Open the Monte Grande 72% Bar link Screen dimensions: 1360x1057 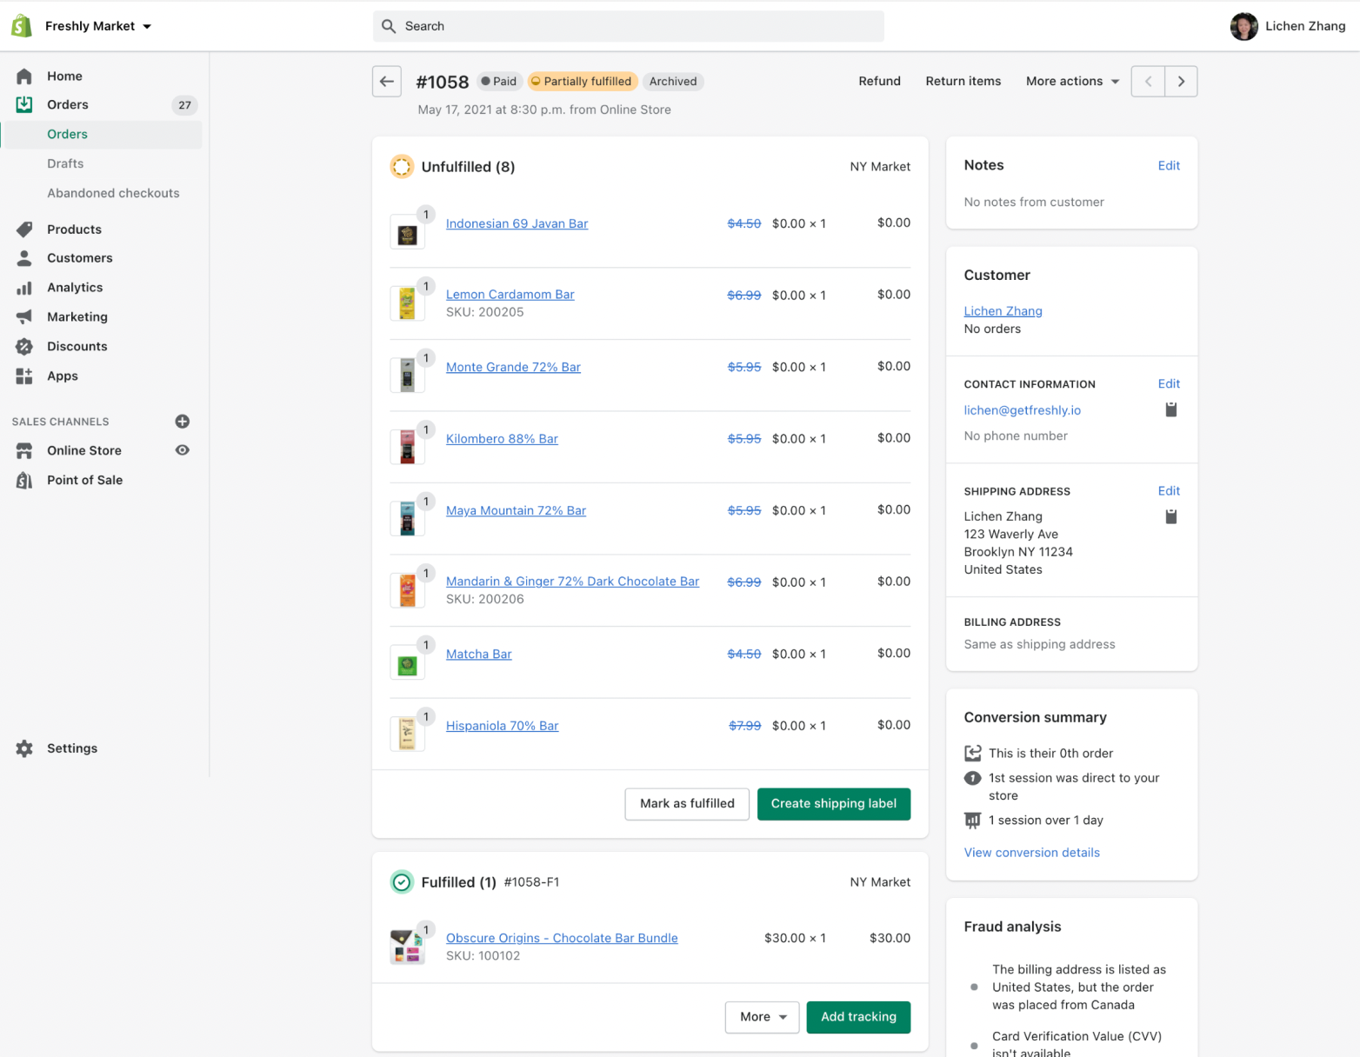(x=513, y=368)
